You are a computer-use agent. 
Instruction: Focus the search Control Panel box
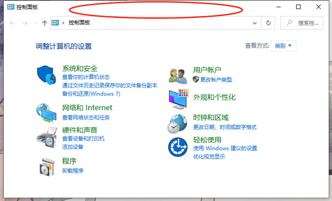[x=302, y=23]
